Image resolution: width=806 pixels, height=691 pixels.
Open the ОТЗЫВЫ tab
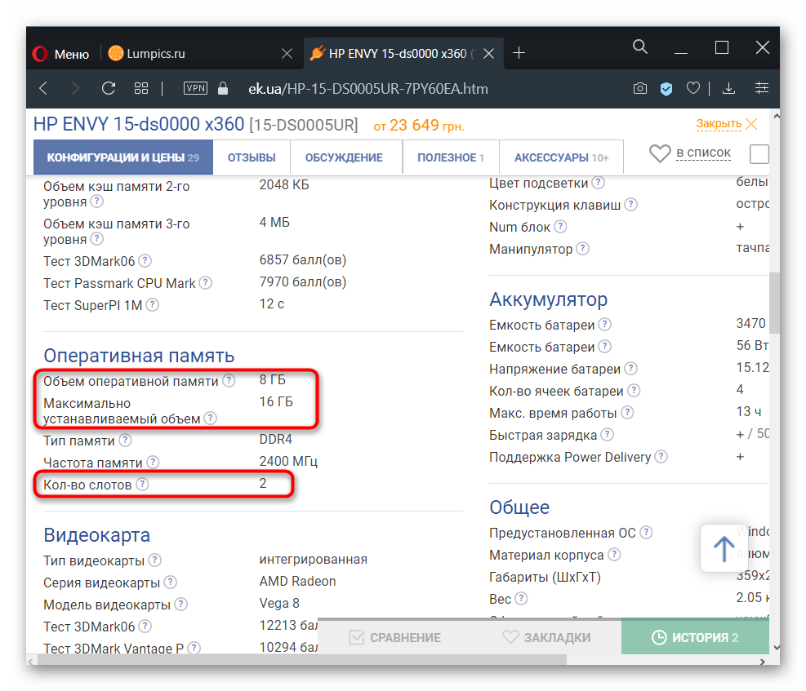tap(252, 157)
